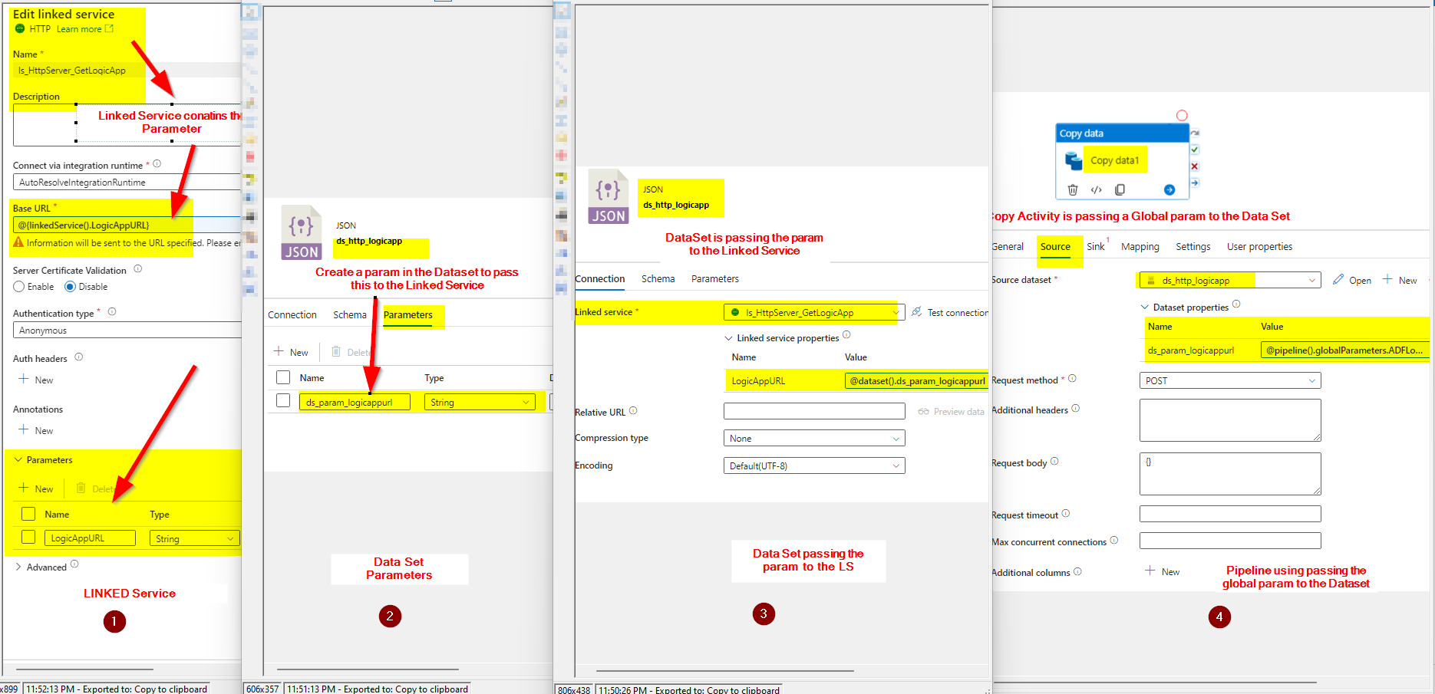
Task: Open ds_http_logicapp using the pencil icon
Action: click(1338, 279)
